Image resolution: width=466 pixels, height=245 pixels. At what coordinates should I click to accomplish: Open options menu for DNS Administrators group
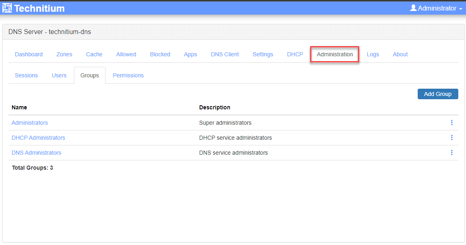click(451, 152)
